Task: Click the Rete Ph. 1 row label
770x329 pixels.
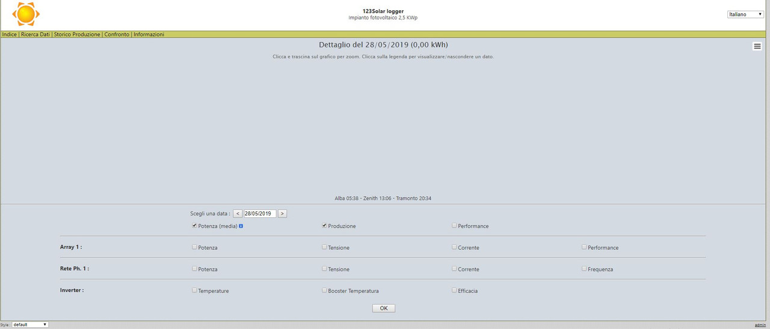Action: 75,268
